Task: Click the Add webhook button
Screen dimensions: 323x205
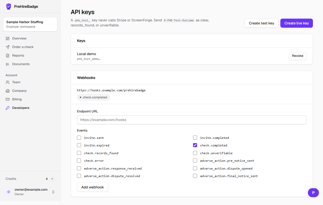Action: pyautogui.click(x=93, y=187)
